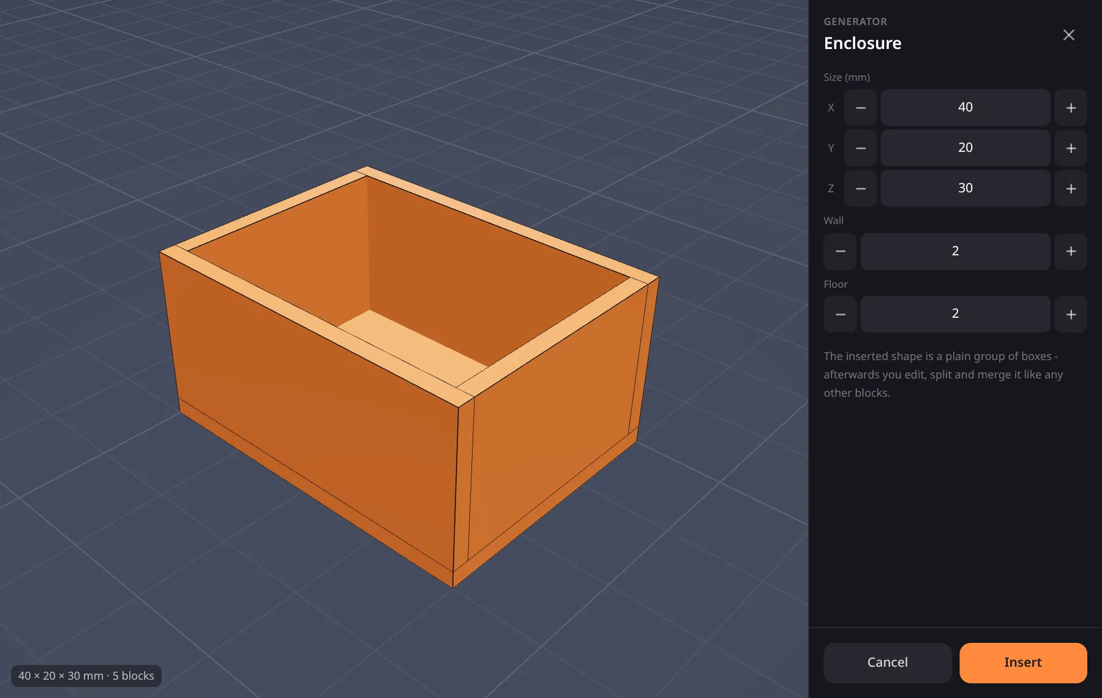
Task: Decrease the Z size value
Action: point(860,189)
